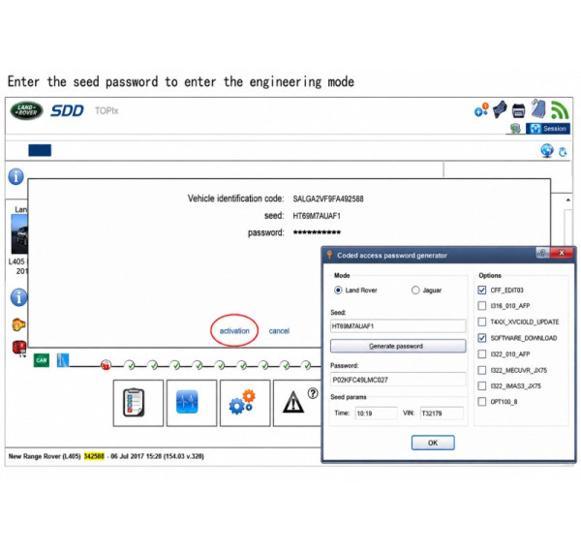Screen dimensions: 581x552
Task: Select the password field with asterisks
Action: click(x=318, y=232)
